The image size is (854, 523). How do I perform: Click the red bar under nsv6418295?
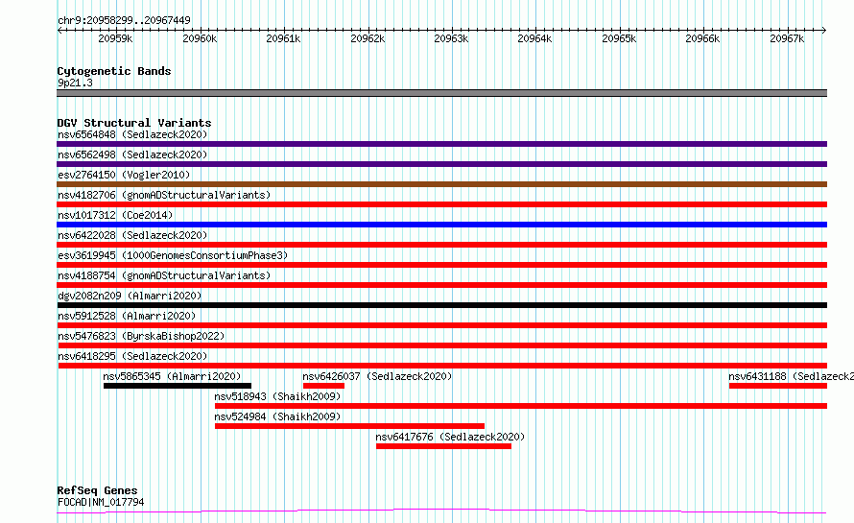pyautogui.click(x=442, y=367)
